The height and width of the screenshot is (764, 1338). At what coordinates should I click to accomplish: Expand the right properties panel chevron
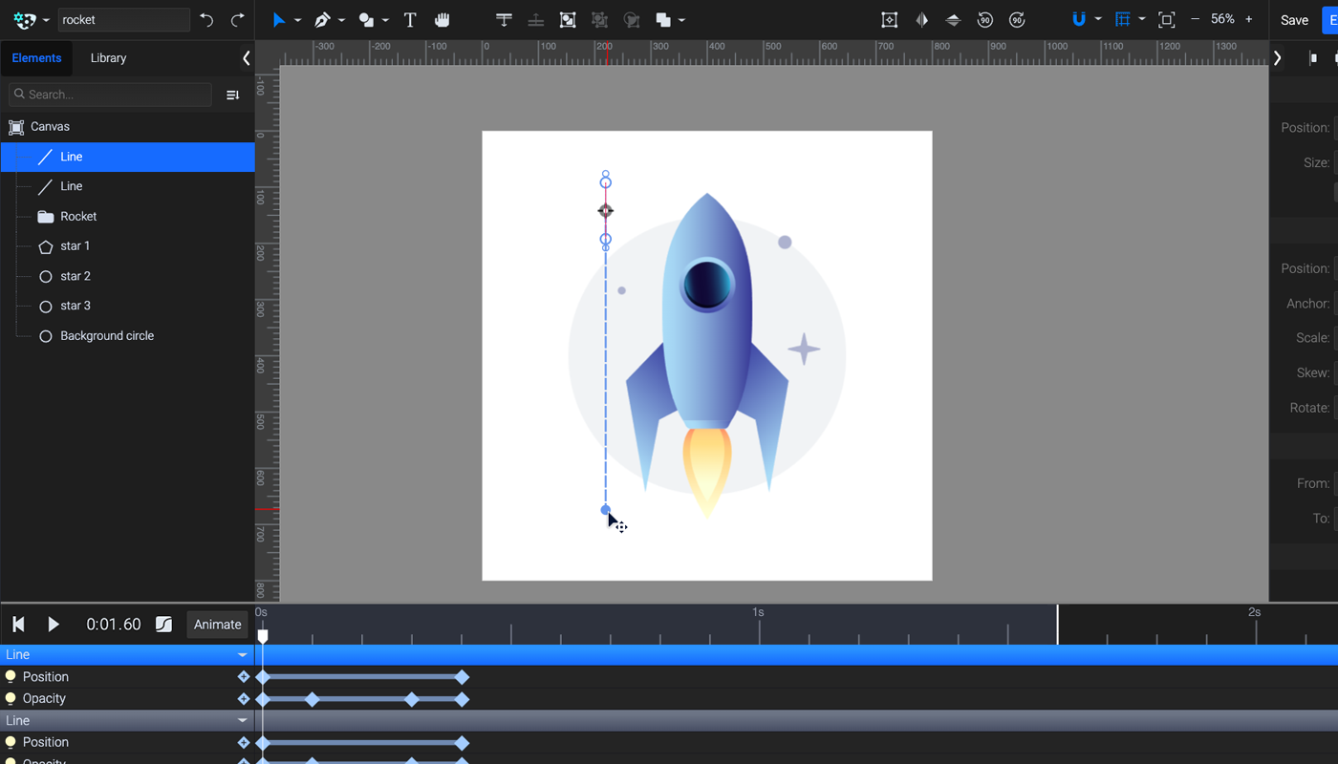pos(1278,58)
